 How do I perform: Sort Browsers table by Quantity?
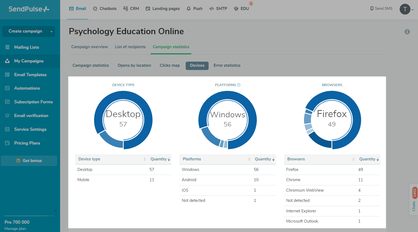(369, 159)
